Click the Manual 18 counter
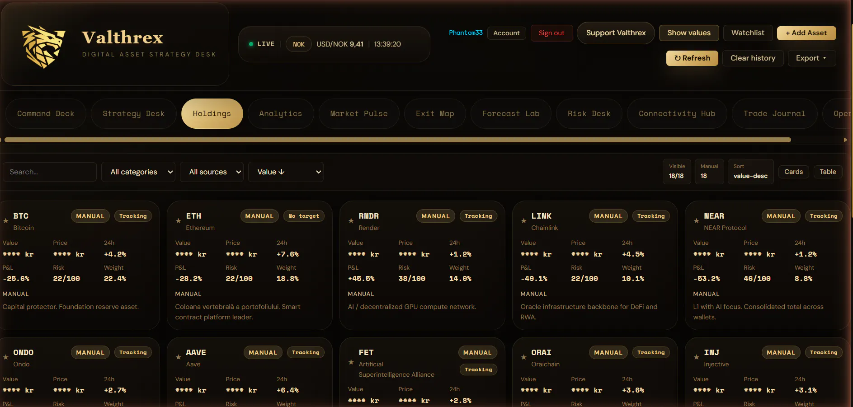The width and height of the screenshot is (853, 407). click(x=709, y=172)
